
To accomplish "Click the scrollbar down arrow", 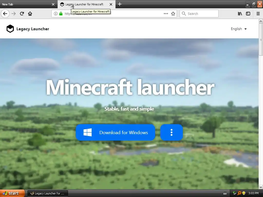I will coord(261,187).
